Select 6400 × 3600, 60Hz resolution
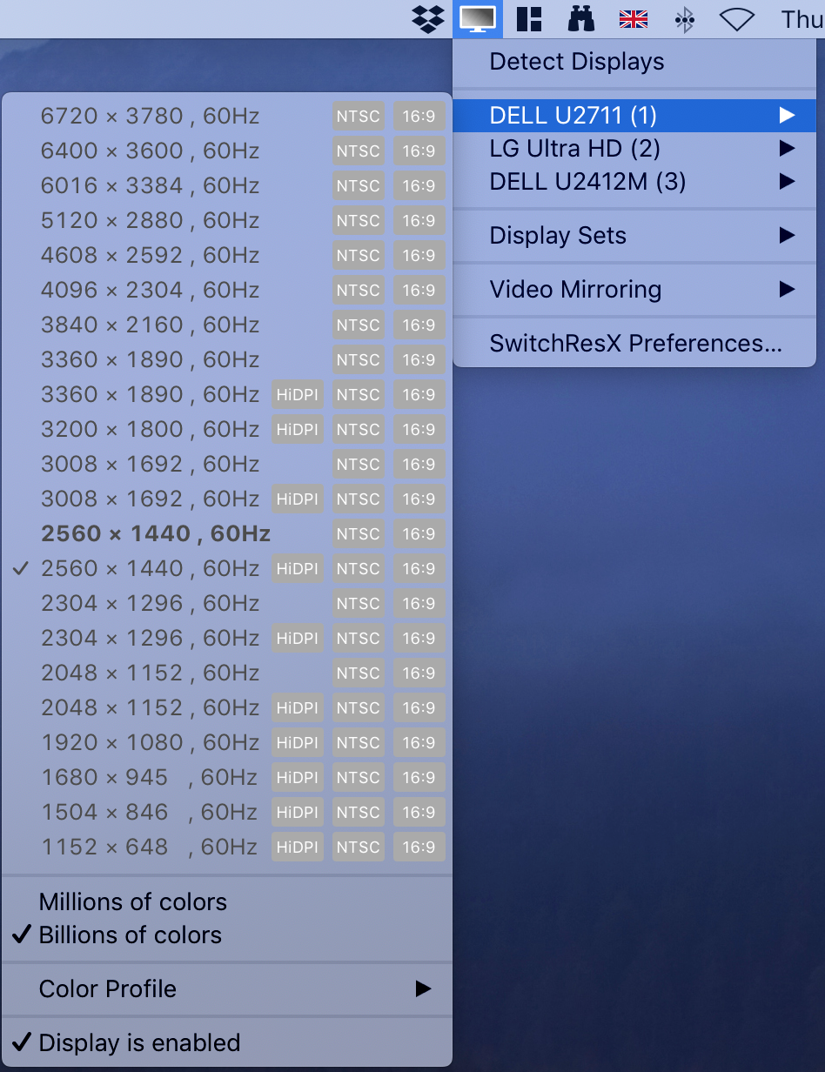 coord(227,151)
